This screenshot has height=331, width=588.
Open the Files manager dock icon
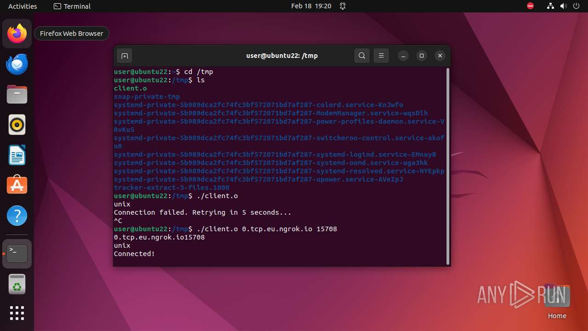[17, 94]
